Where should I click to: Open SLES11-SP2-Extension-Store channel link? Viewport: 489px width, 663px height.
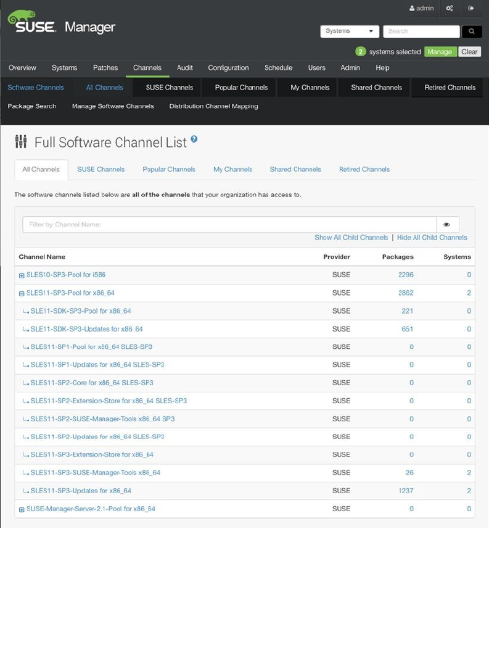click(109, 401)
